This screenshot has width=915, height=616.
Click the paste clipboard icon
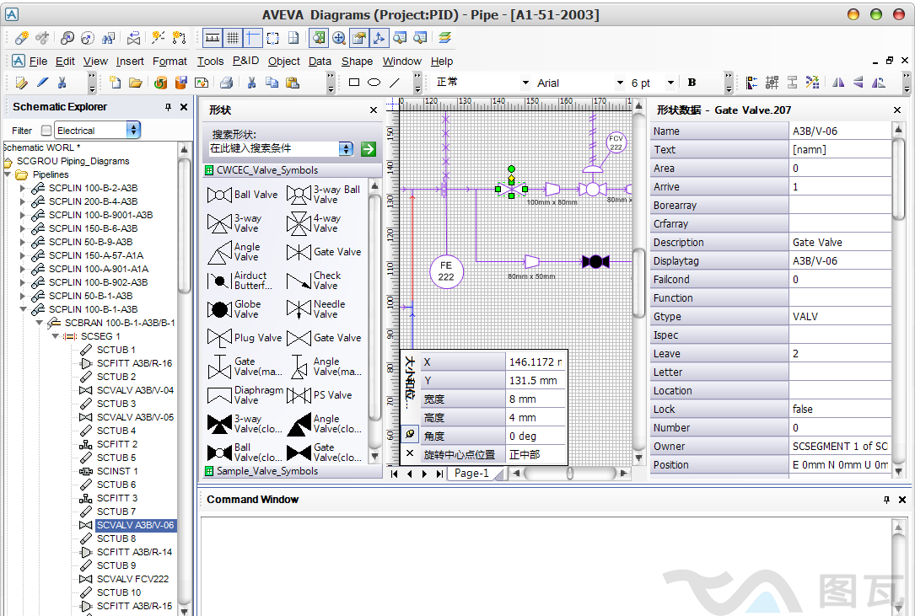coord(293,83)
